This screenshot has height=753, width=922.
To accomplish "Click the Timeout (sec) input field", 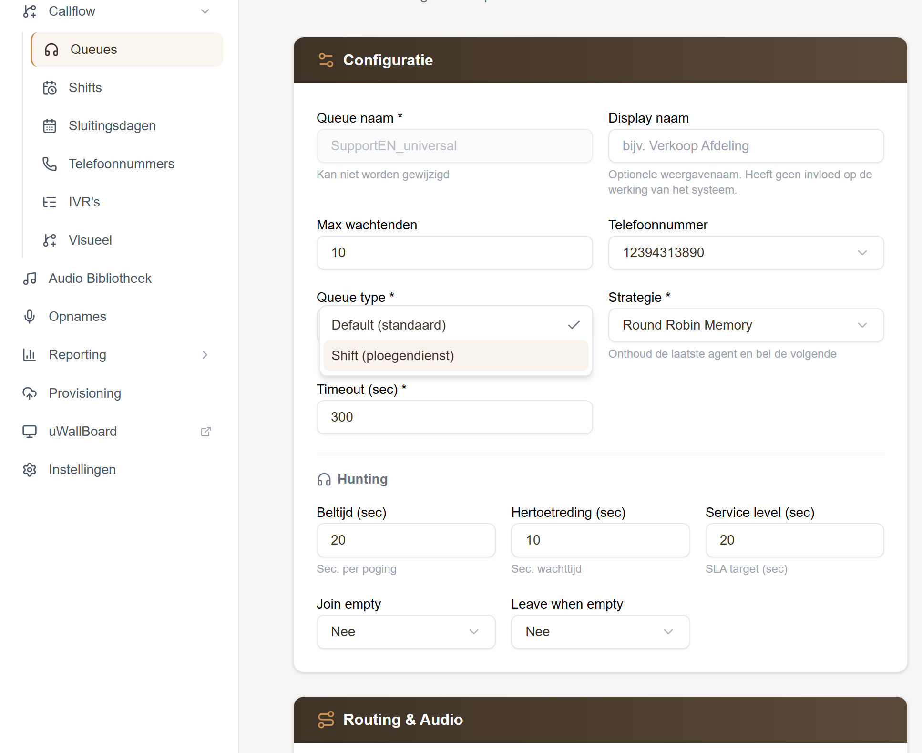I will tap(455, 417).
